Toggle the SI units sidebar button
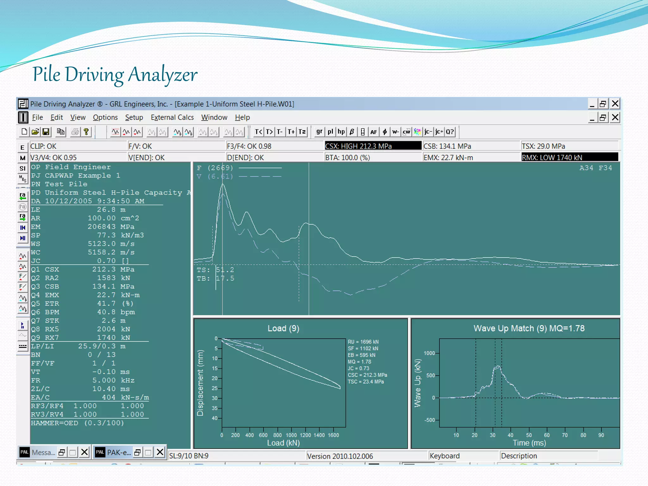This screenshot has width=648, height=486. point(22,168)
